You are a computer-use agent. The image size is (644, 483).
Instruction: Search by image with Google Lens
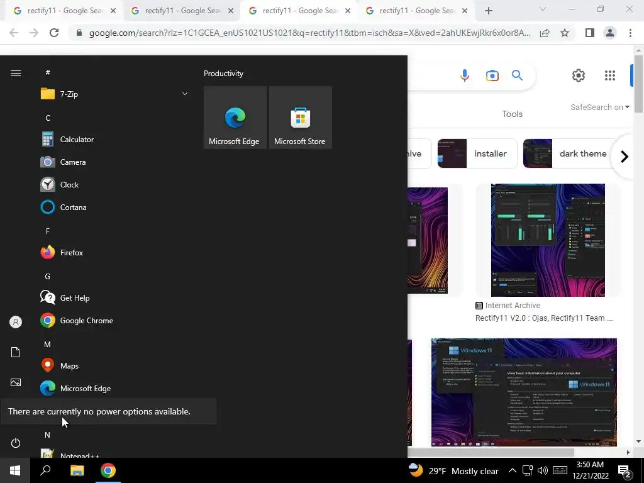492,75
